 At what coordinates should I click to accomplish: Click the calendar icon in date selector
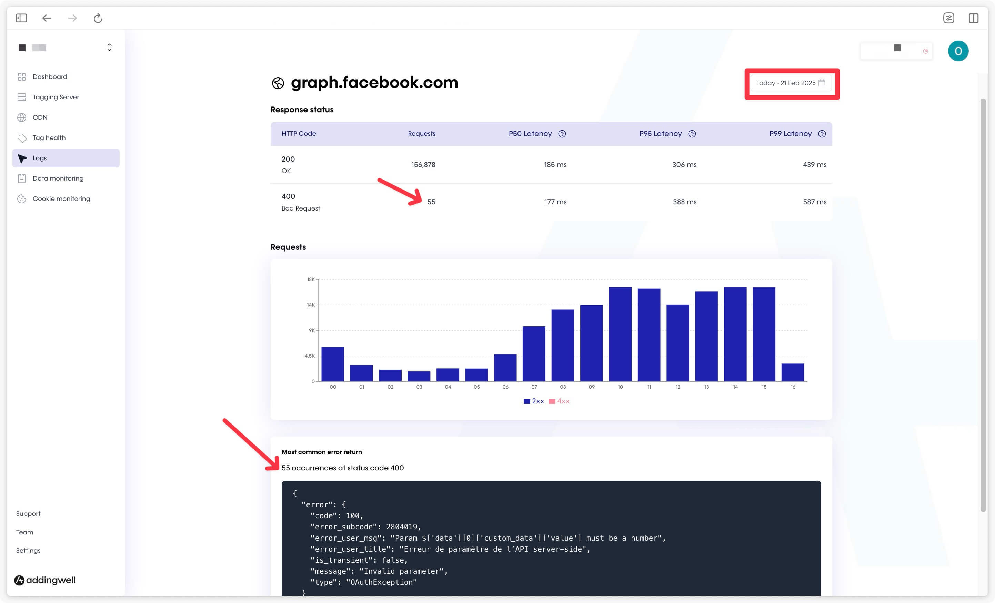[822, 83]
